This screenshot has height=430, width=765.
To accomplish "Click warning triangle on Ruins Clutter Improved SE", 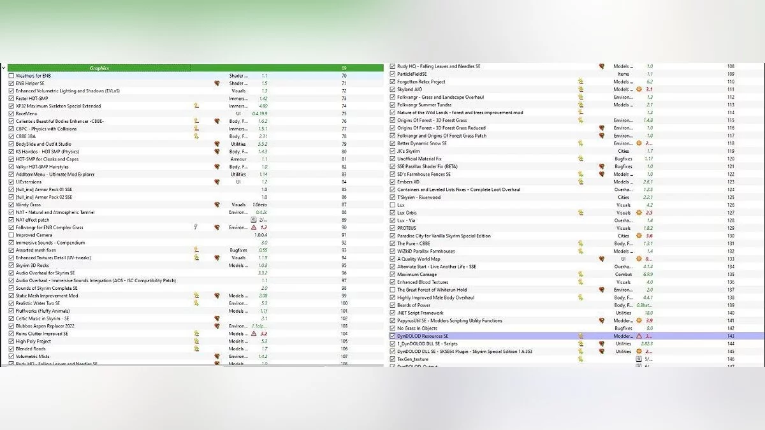I will pos(254,334).
